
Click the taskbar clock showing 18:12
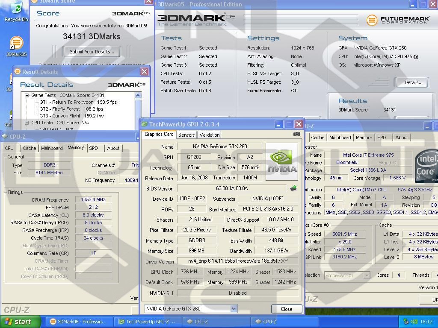(x=426, y=322)
